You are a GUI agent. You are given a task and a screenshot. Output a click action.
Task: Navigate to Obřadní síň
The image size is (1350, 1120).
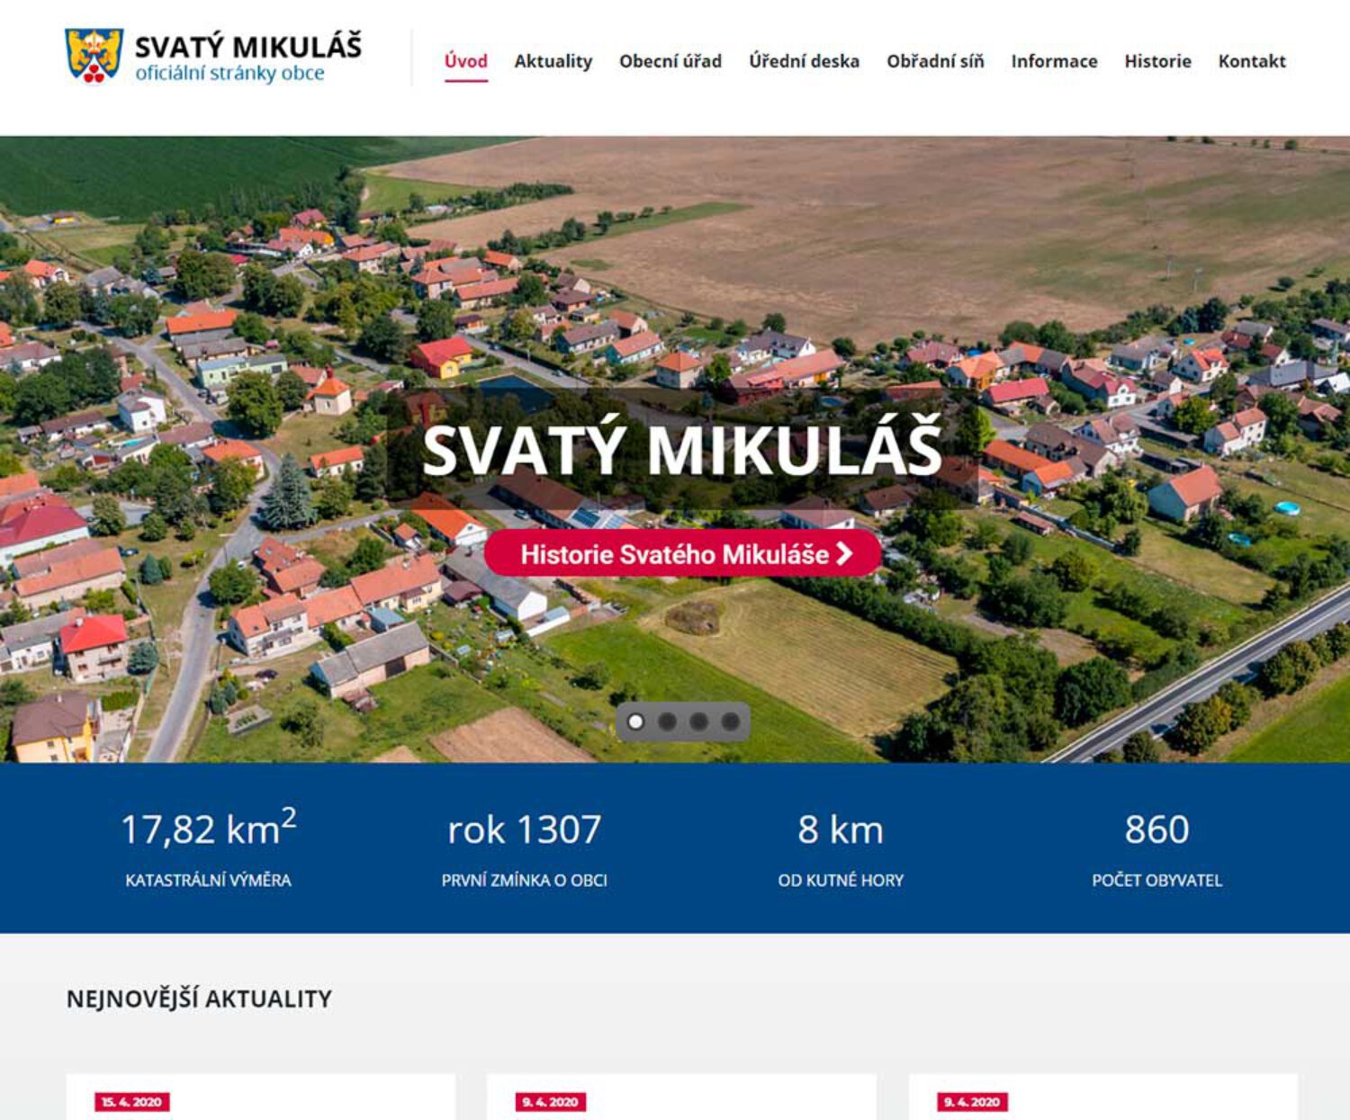point(935,61)
